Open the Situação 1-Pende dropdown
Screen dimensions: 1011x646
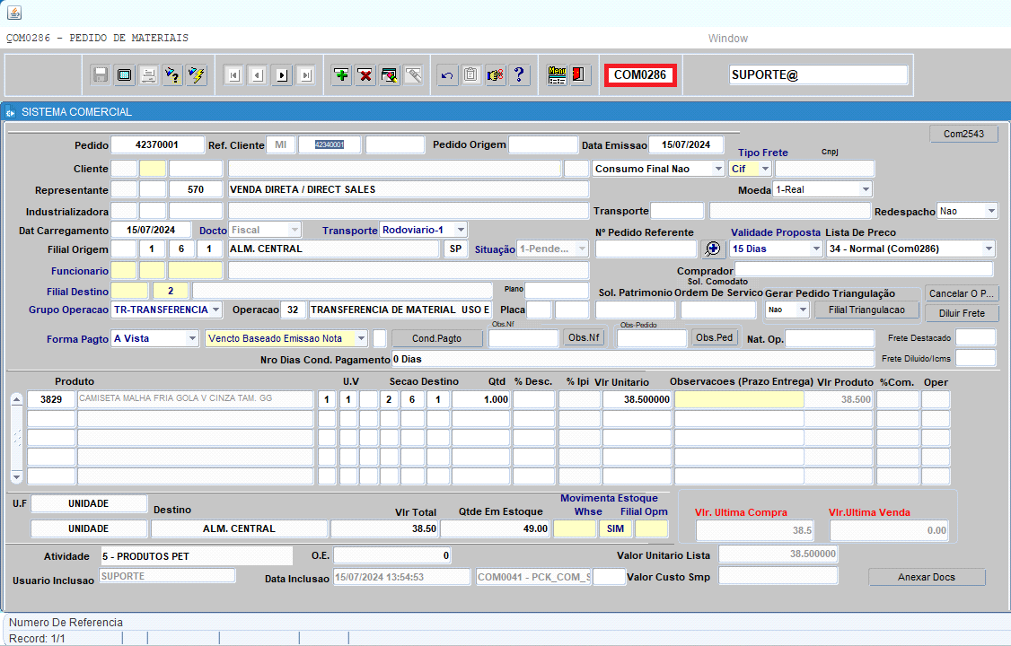582,249
